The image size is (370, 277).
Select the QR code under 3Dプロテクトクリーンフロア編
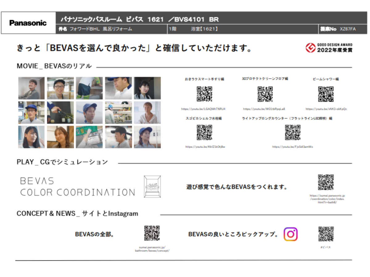coord(265,94)
